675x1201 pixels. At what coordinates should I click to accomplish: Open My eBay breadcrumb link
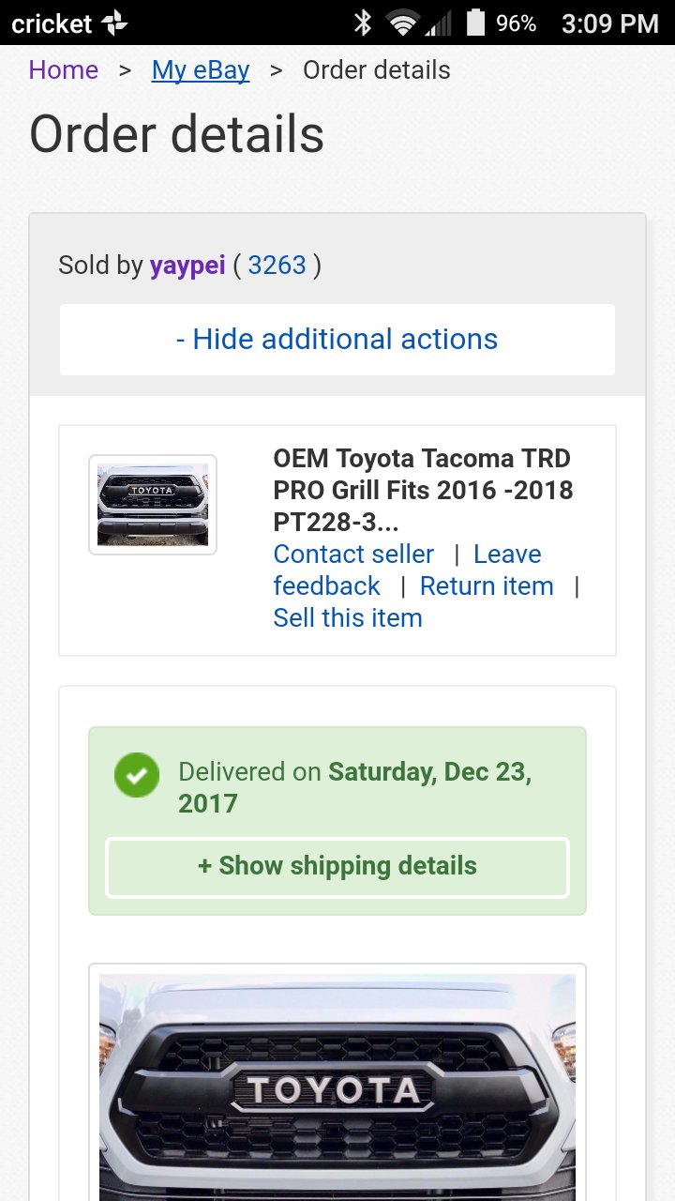[201, 70]
